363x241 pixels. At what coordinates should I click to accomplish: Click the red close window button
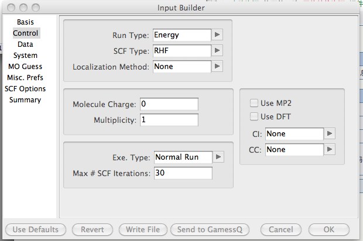[x=11, y=8]
